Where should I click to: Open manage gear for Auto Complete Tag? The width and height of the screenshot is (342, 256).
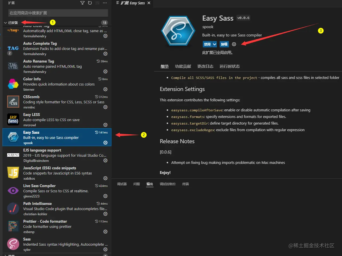[105, 54]
